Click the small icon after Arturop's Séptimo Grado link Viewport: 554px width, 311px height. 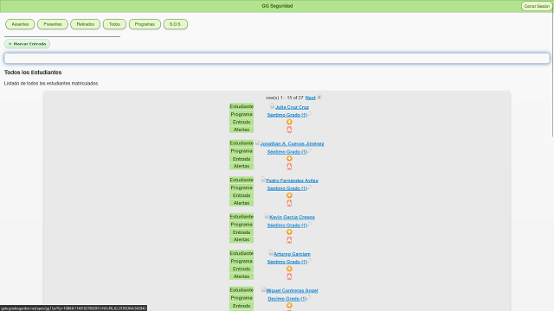(310, 261)
